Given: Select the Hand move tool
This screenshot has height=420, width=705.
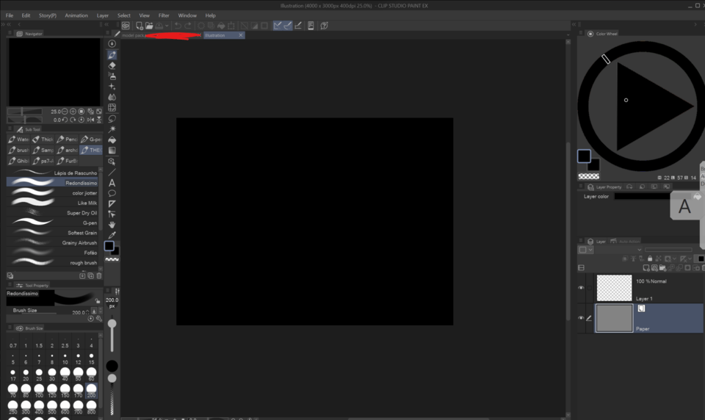Looking at the screenshot, I should 112,225.
